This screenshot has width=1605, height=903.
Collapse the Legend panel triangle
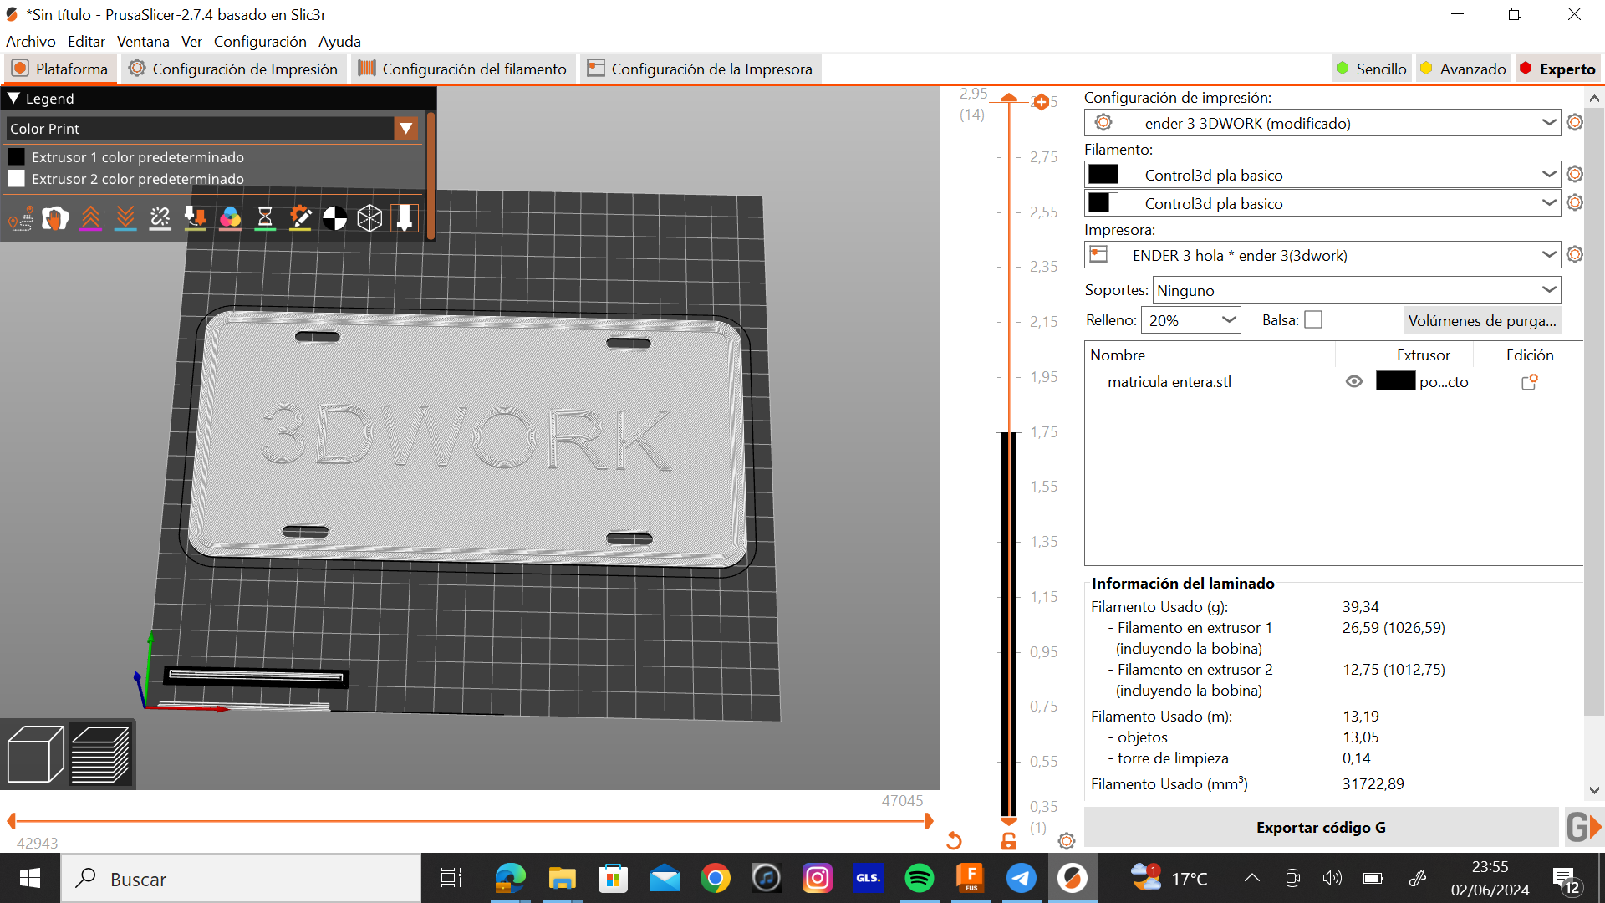13,99
